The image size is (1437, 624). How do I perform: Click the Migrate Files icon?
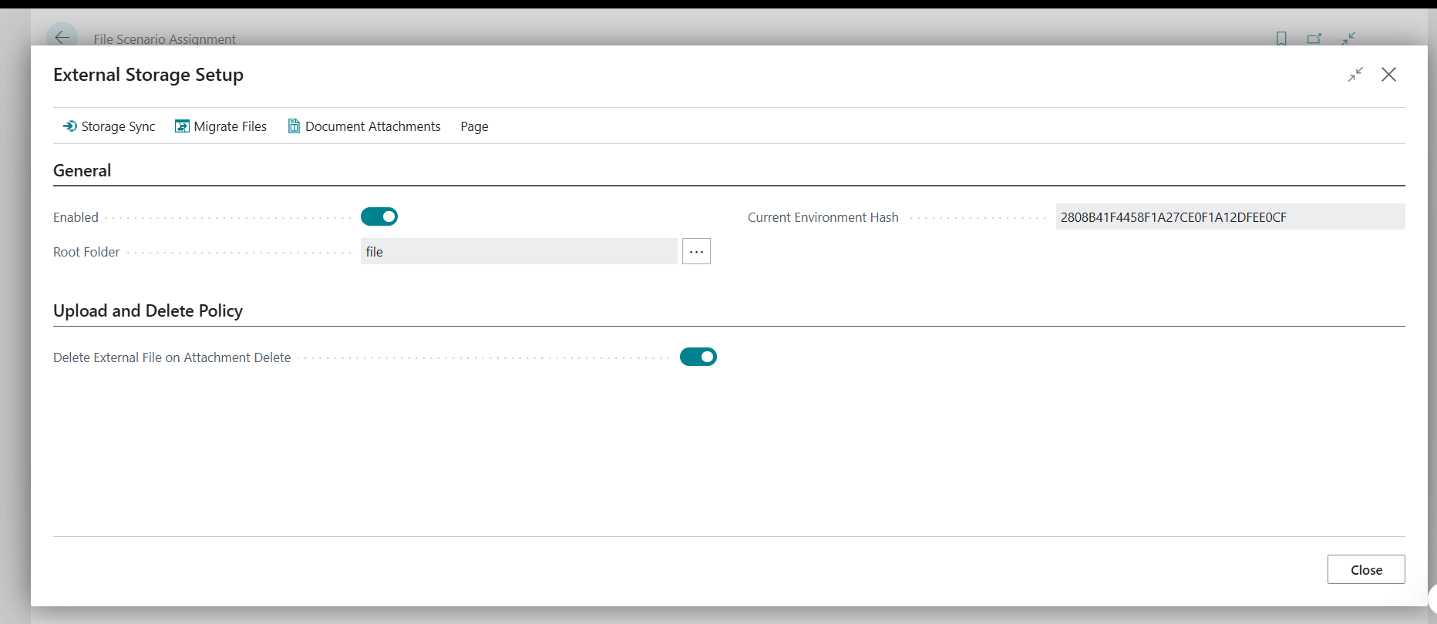[182, 126]
